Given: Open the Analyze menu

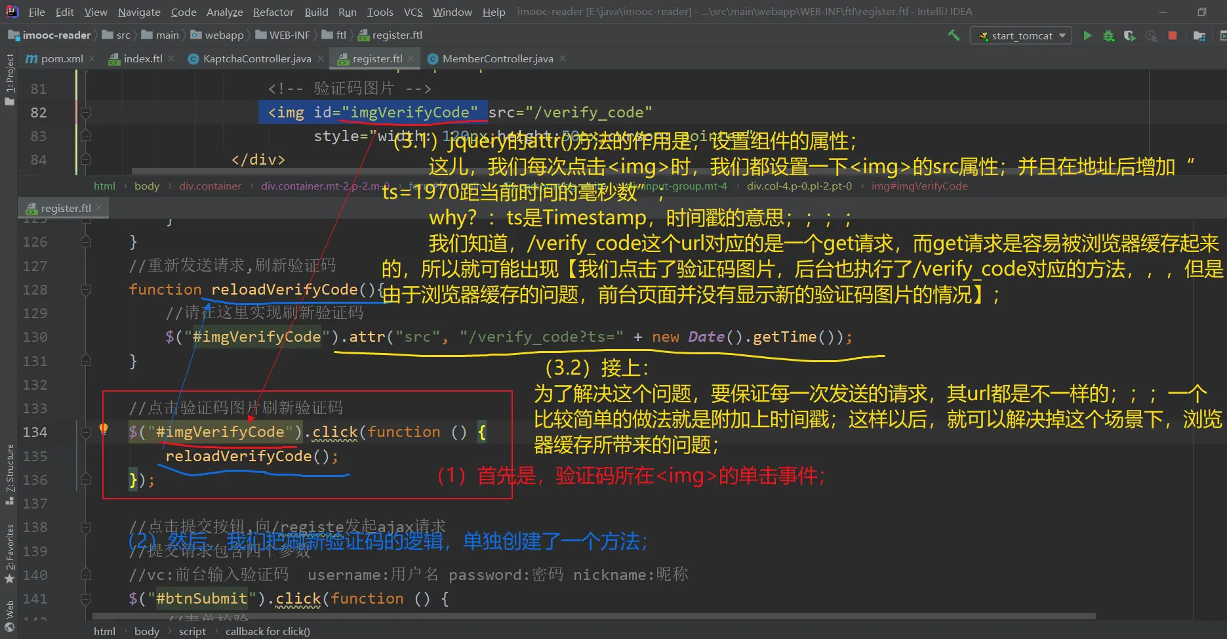Looking at the screenshot, I should coord(224,12).
